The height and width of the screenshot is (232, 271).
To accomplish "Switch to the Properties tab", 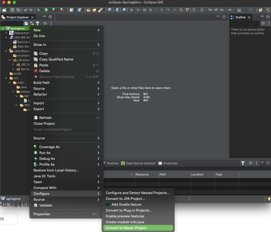I will pyautogui.click(x=168, y=163).
